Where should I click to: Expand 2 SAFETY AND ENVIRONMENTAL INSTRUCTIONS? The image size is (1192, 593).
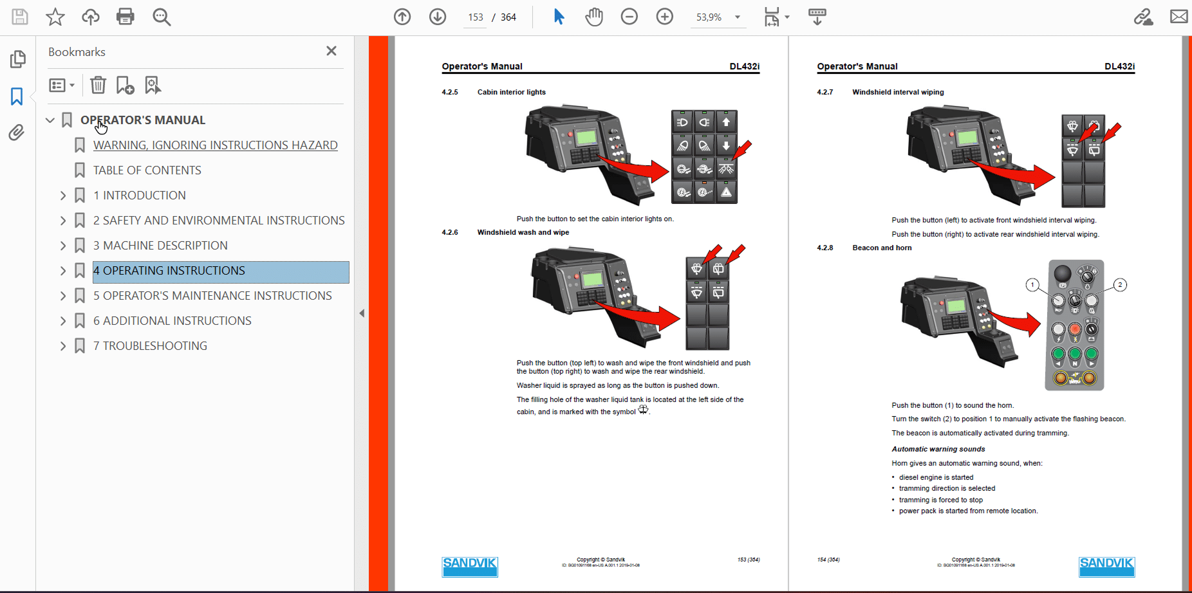point(63,221)
